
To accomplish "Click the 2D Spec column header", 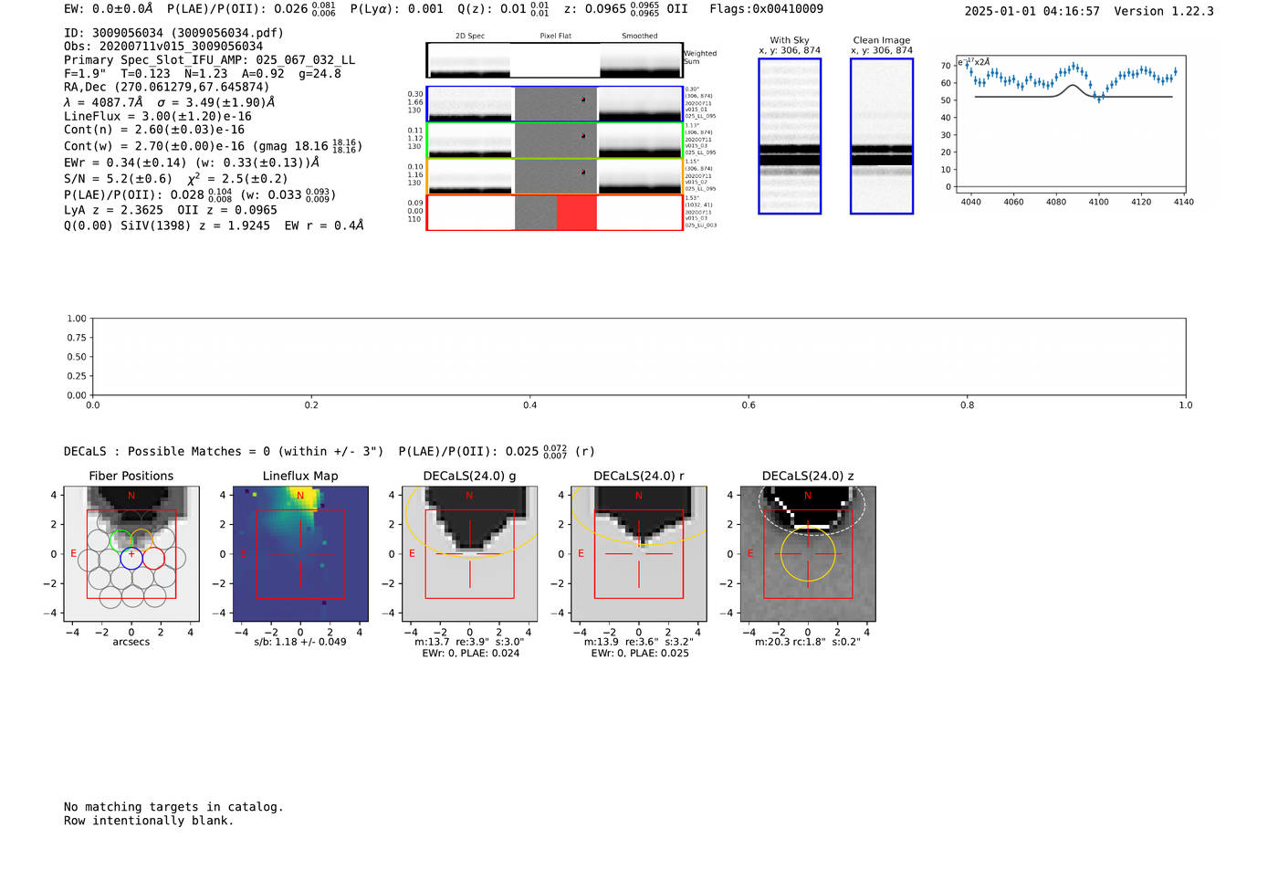I will 470,37.
